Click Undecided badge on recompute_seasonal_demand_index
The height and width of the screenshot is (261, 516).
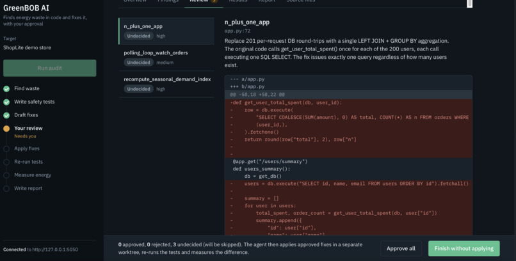138,89
